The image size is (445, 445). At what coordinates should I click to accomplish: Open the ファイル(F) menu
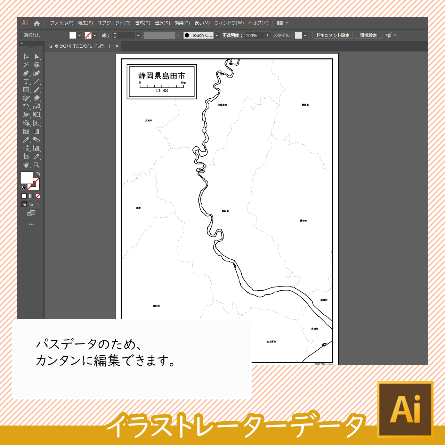[x=62, y=23]
